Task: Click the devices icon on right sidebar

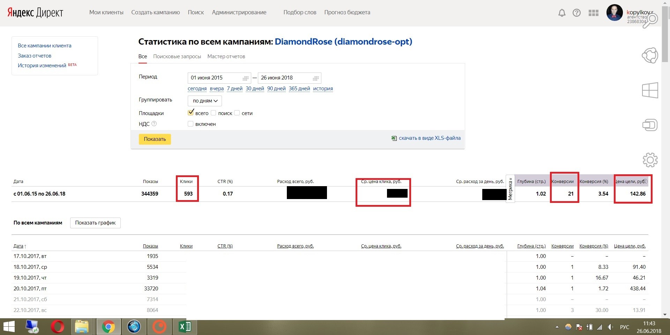Action: (650, 125)
